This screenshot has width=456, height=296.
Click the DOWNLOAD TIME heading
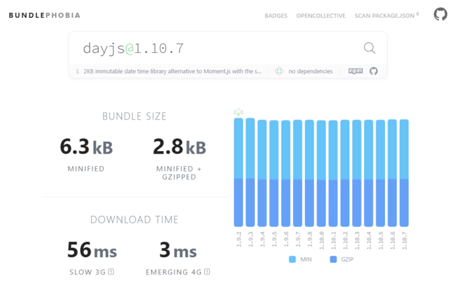[135, 220]
